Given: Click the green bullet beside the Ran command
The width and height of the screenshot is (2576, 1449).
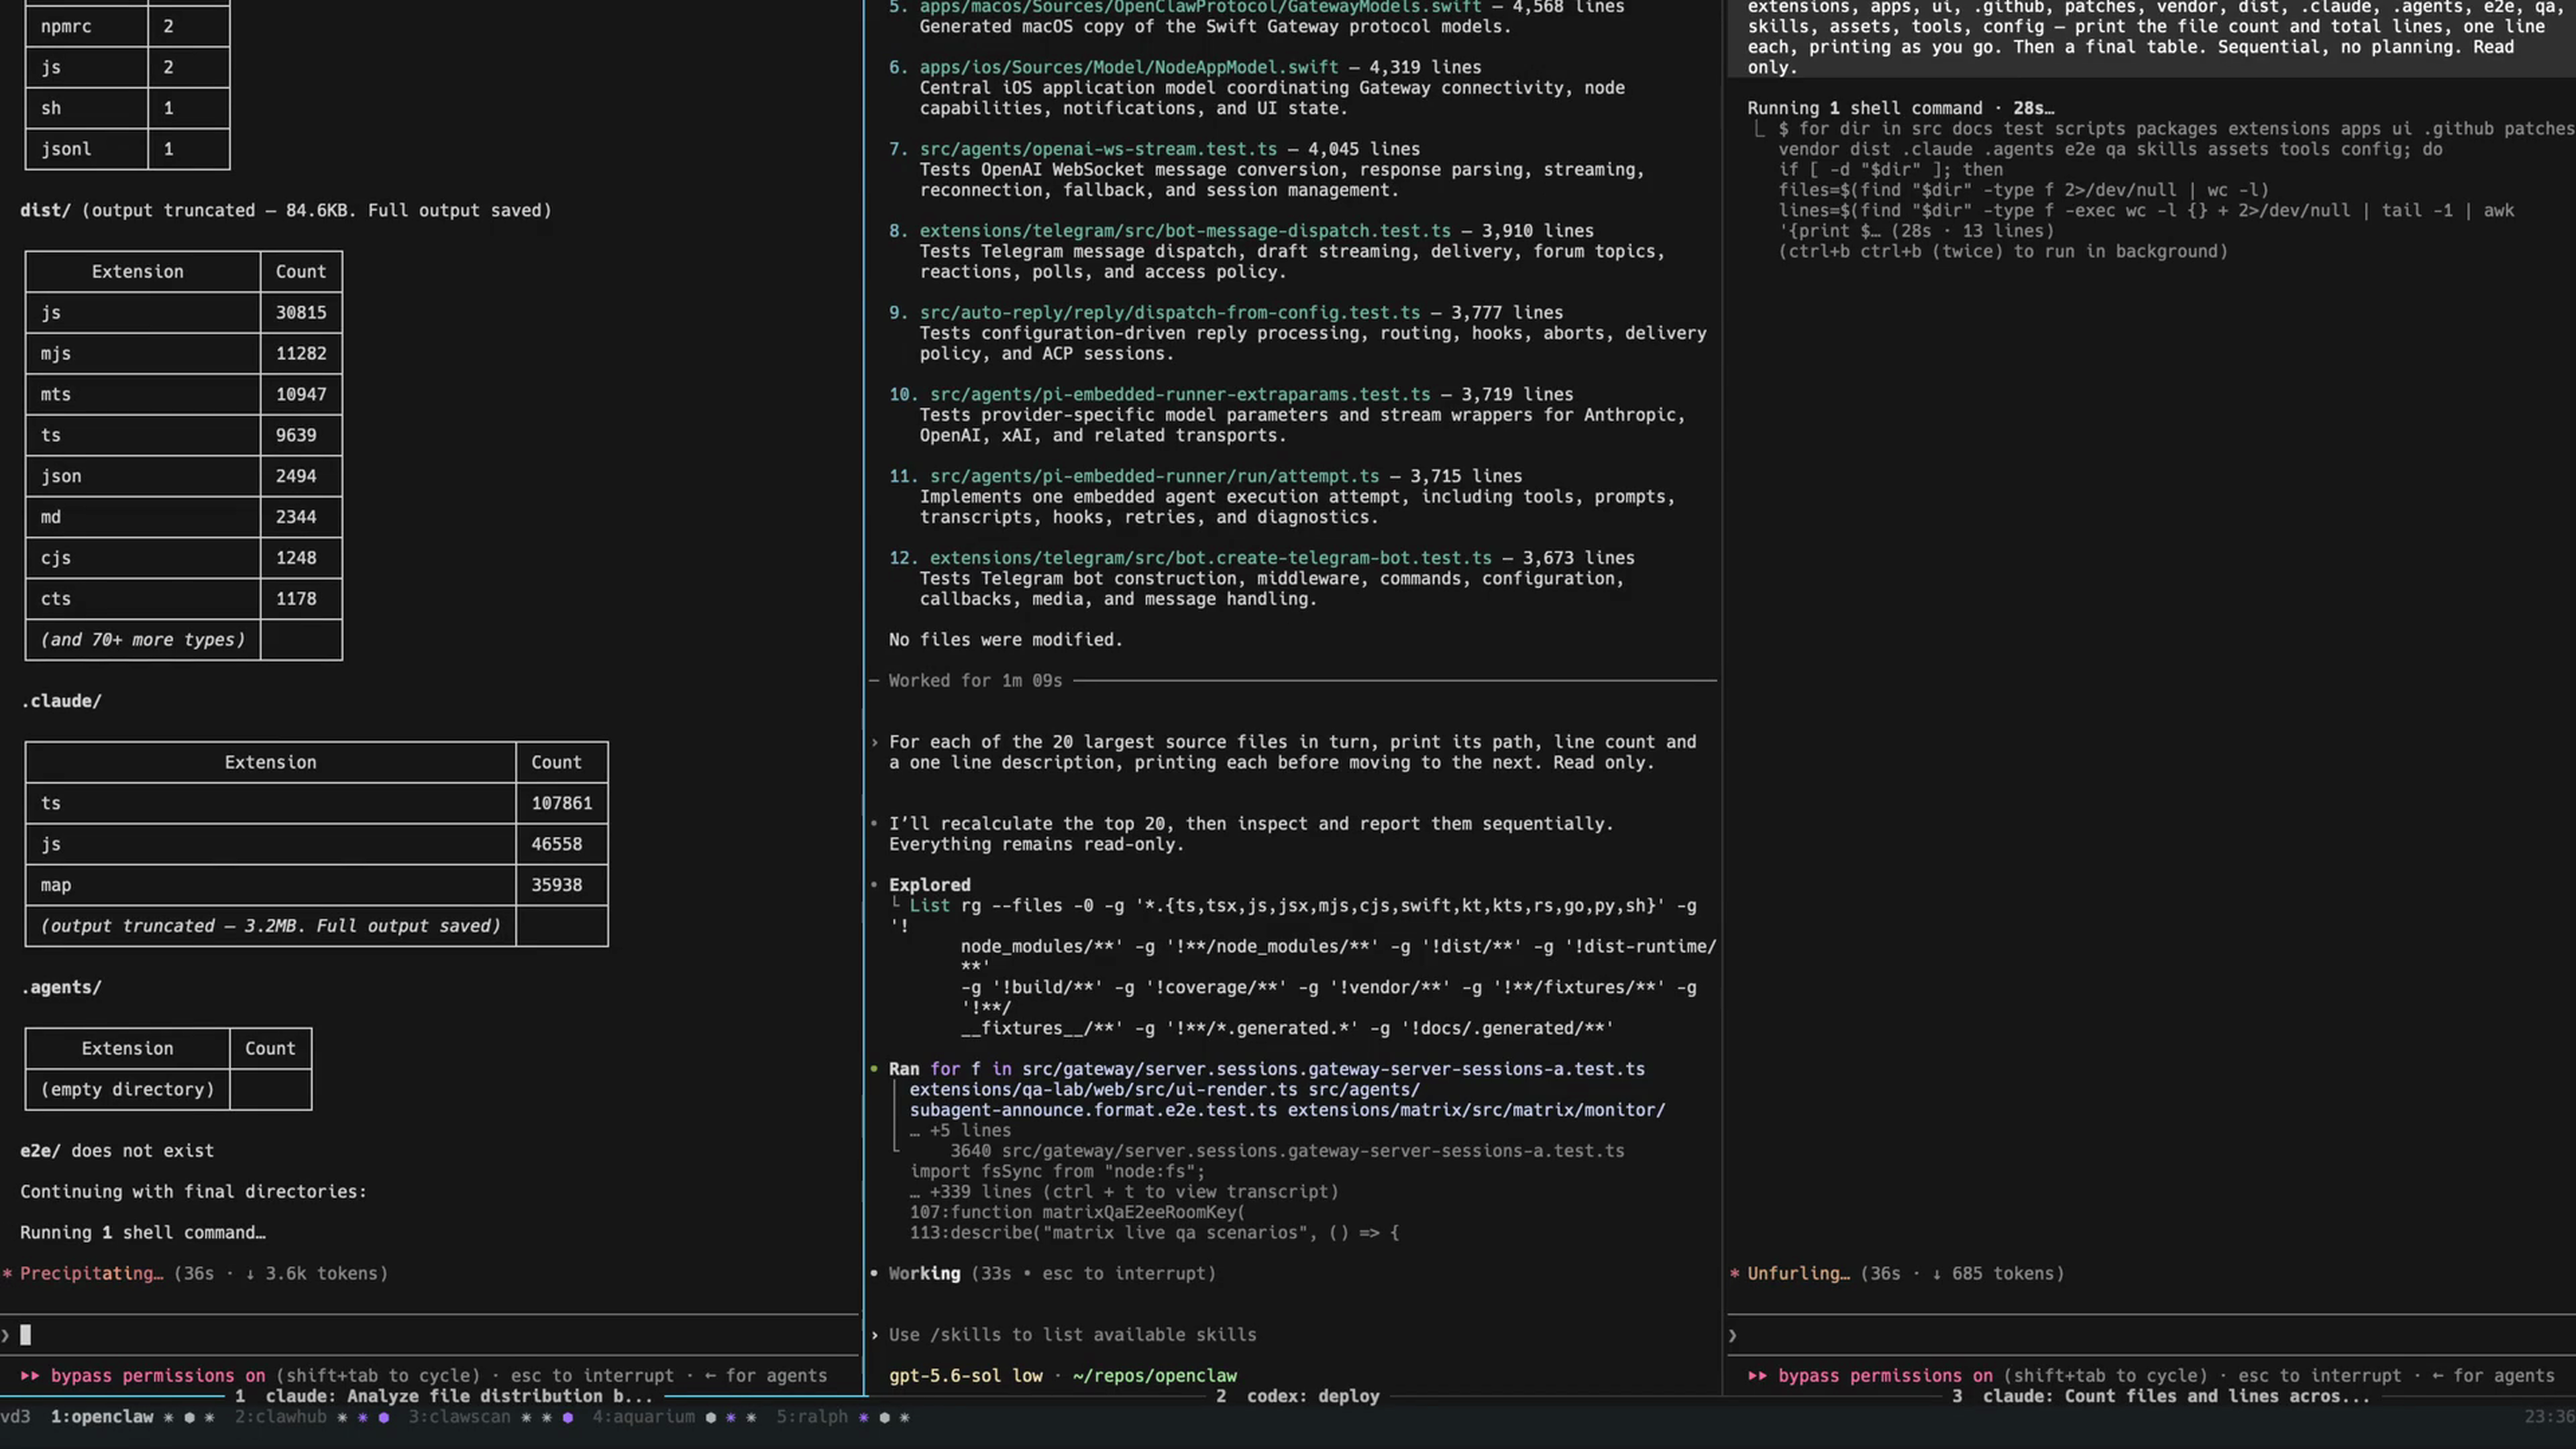Looking at the screenshot, I should 874,1069.
